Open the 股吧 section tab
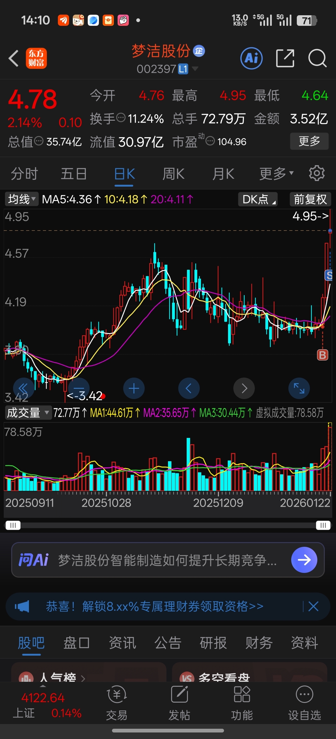 pyautogui.click(x=31, y=643)
